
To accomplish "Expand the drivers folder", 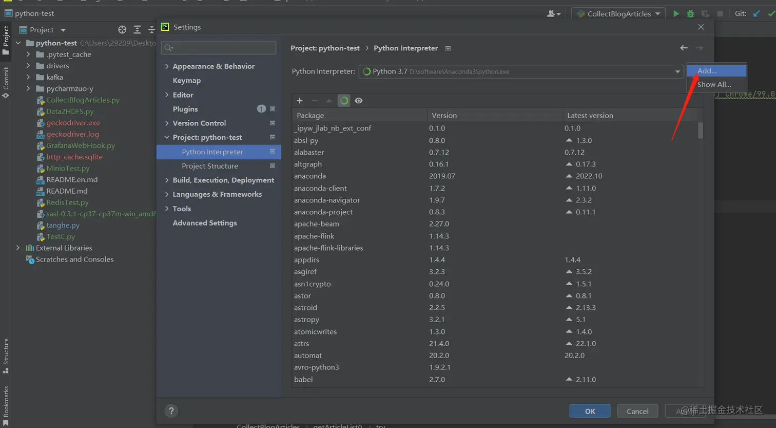I will tap(28, 66).
